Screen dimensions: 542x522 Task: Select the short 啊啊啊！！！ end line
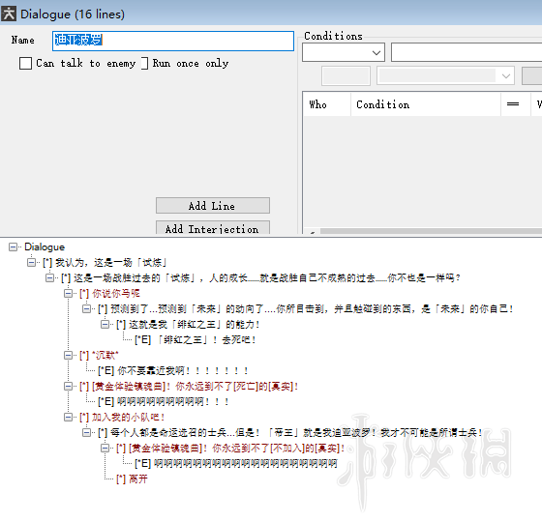click(164, 401)
